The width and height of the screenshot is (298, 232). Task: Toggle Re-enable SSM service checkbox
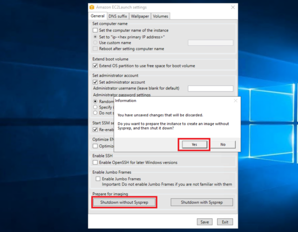coord(95,130)
